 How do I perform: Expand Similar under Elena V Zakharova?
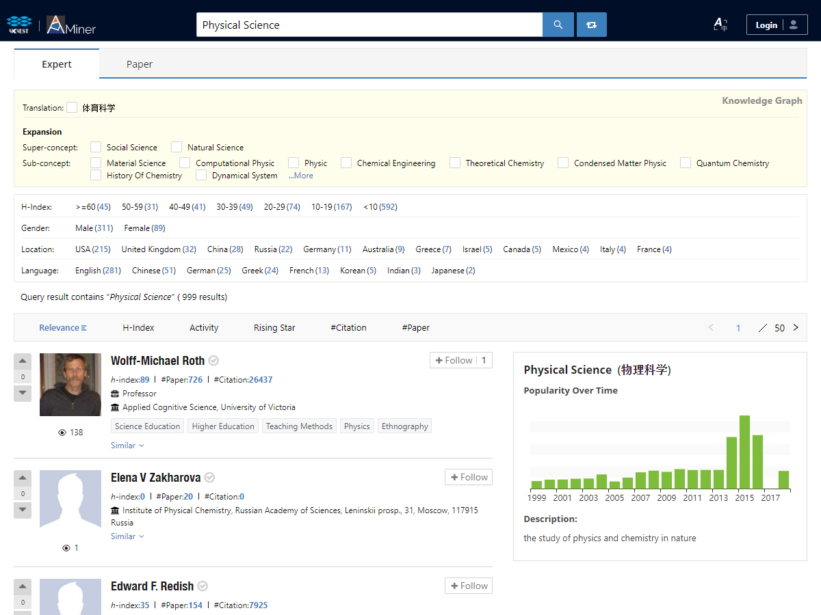coord(127,536)
